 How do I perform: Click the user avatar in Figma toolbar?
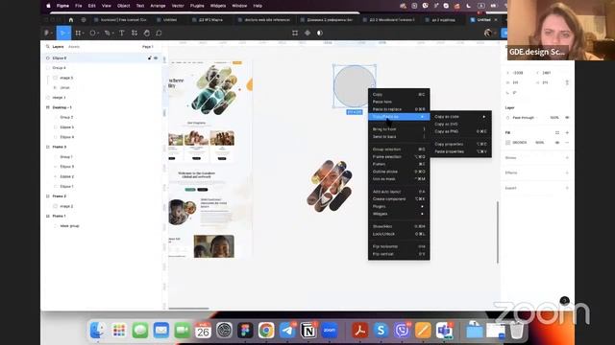point(487,33)
